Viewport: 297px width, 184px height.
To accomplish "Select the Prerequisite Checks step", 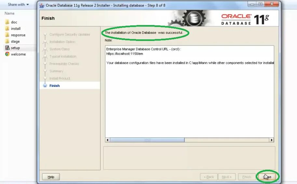I will [64, 64].
